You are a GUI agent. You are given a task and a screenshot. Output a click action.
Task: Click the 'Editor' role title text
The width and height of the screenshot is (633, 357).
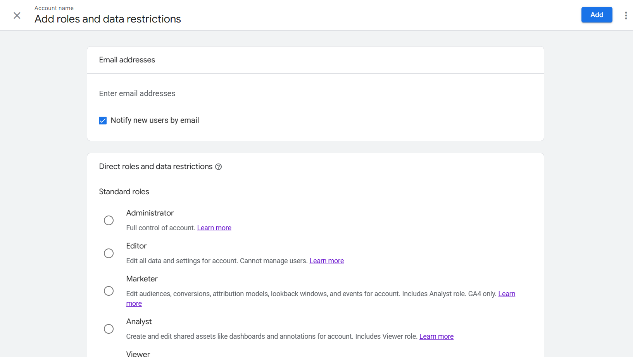pos(136,246)
